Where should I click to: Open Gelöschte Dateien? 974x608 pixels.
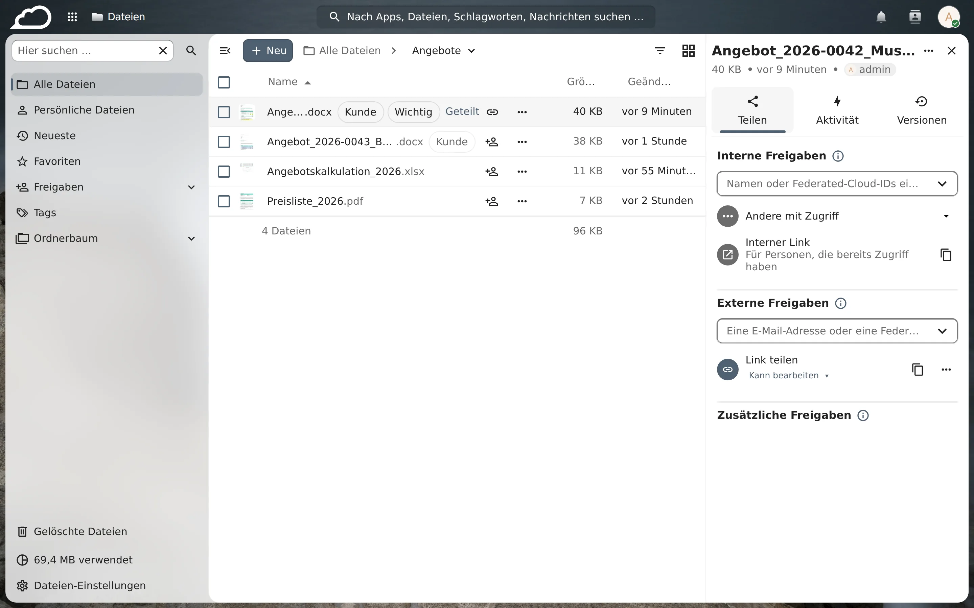click(x=107, y=532)
